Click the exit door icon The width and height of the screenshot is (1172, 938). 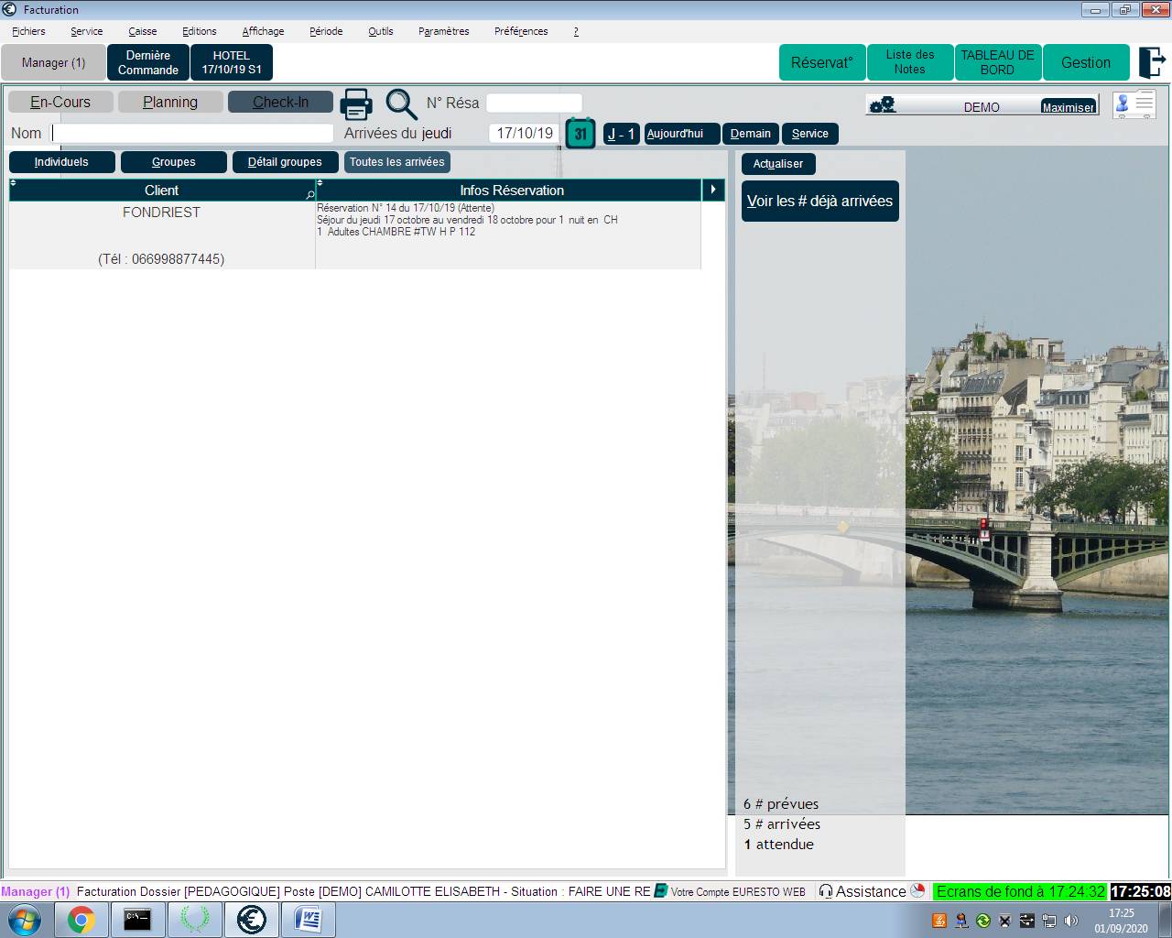(x=1151, y=62)
